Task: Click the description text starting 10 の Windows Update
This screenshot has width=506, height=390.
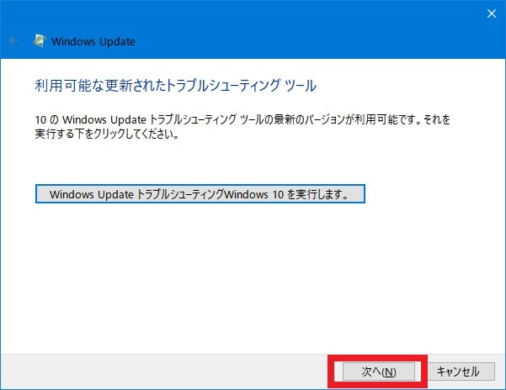Action: 242,127
